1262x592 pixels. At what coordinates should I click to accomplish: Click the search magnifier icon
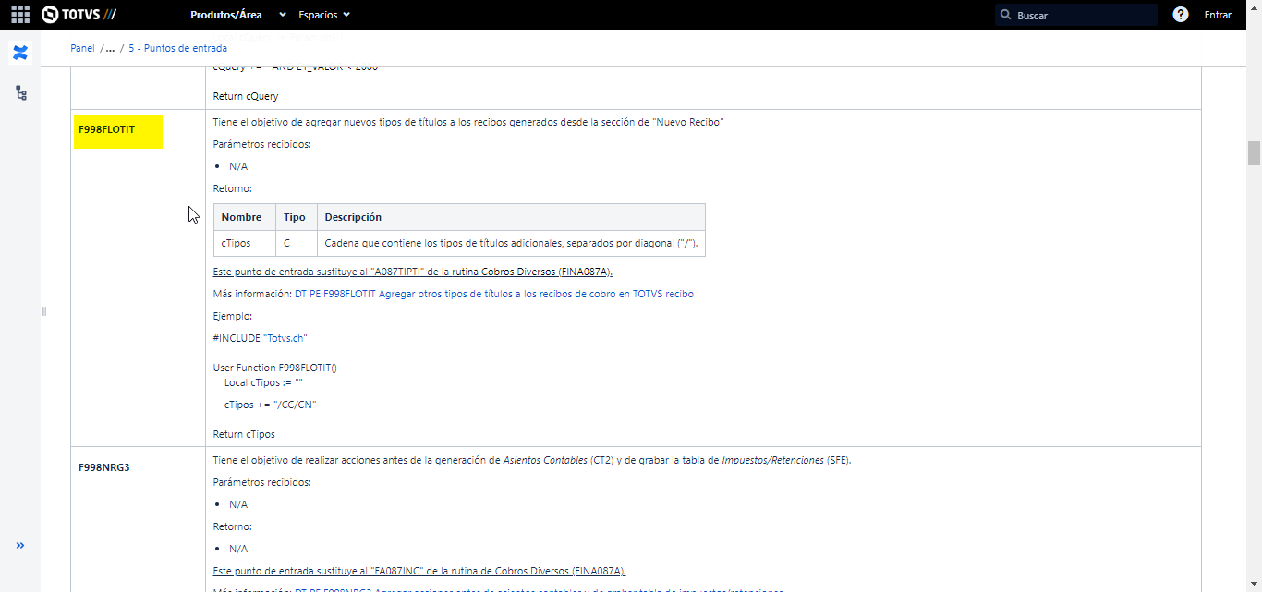click(x=1006, y=15)
